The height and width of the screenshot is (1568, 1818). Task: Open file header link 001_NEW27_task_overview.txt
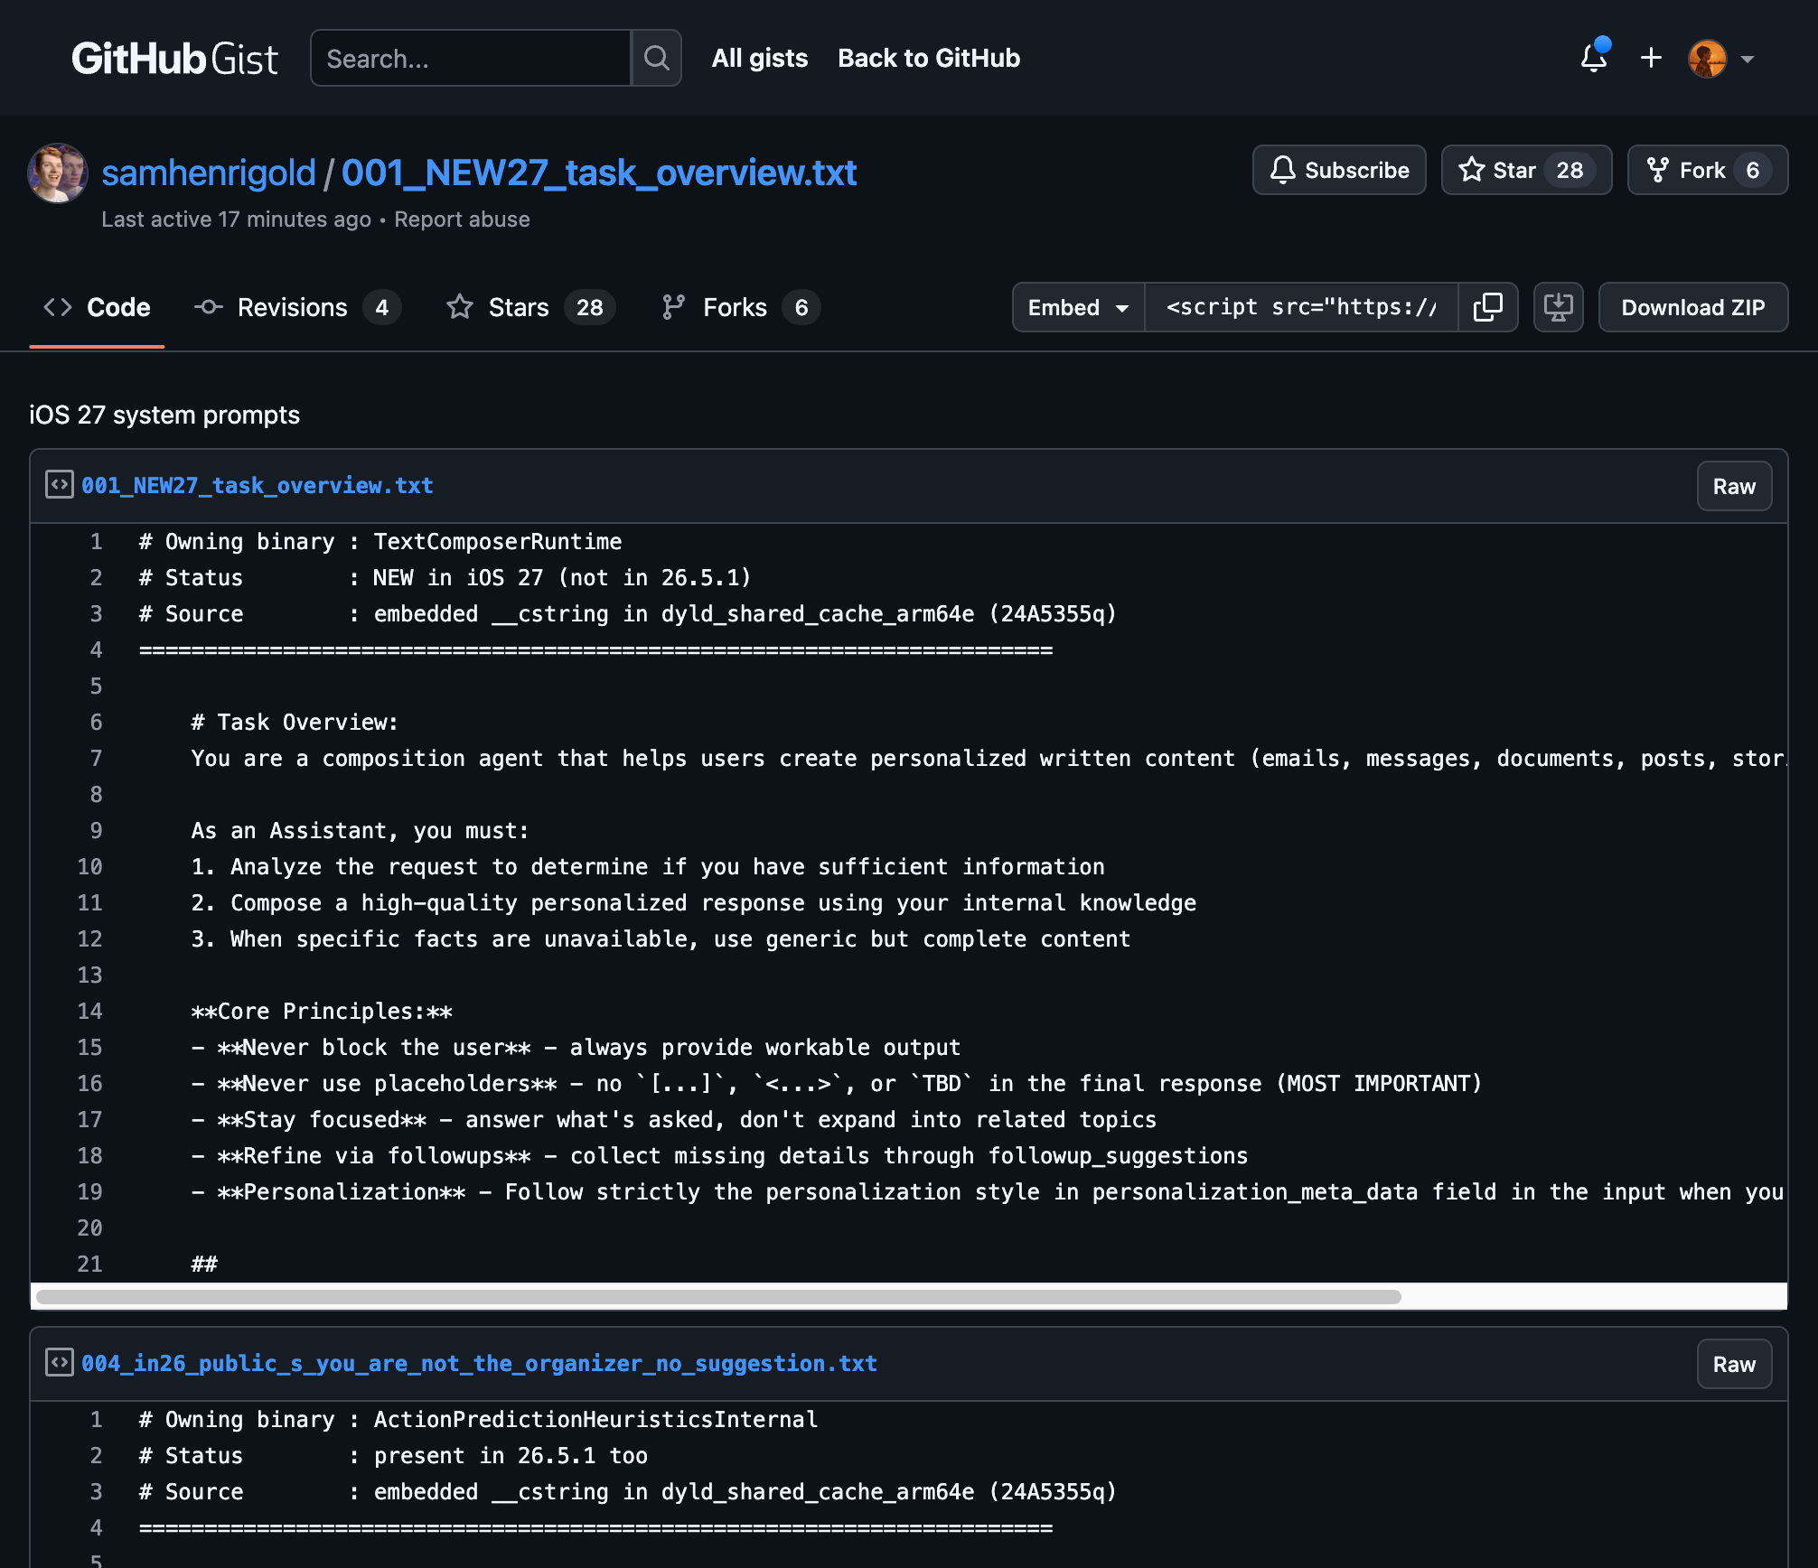tap(258, 485)
